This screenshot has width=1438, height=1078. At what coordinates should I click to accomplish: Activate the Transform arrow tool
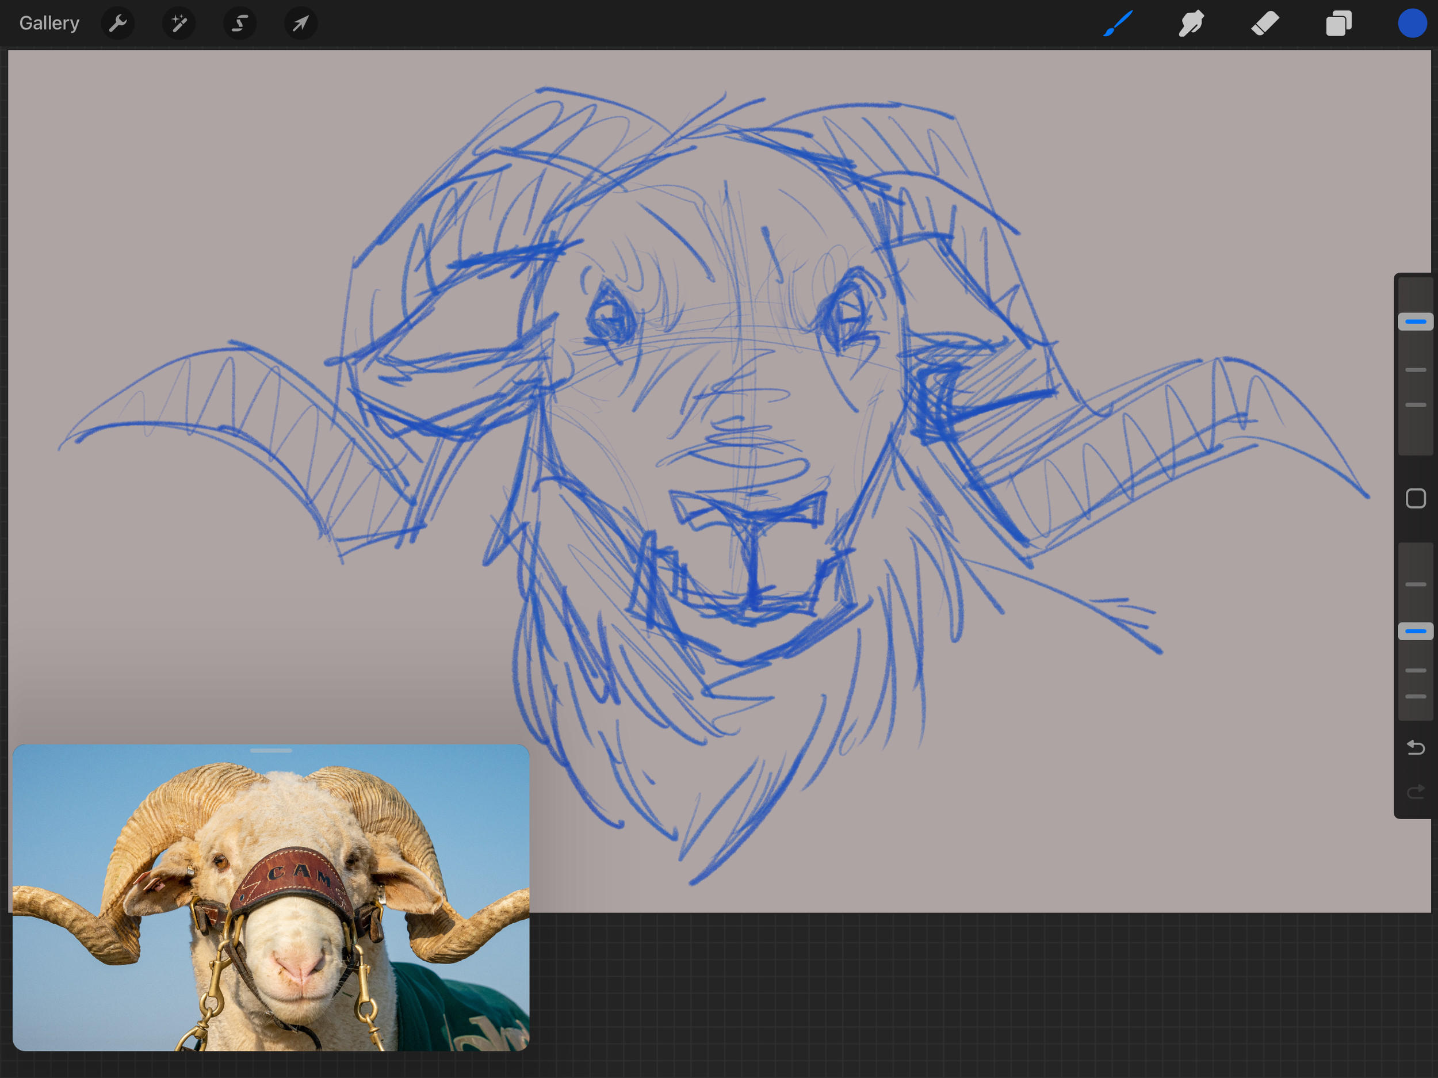(x=300, y=24)
